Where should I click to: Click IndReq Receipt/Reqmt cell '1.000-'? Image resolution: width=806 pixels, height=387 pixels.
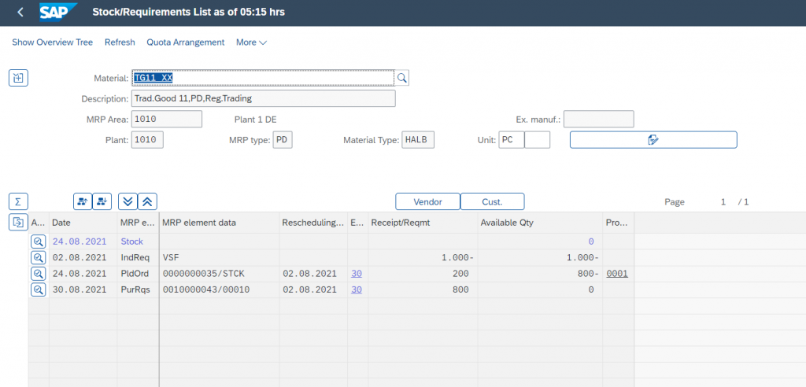click(x=423, y=257)
